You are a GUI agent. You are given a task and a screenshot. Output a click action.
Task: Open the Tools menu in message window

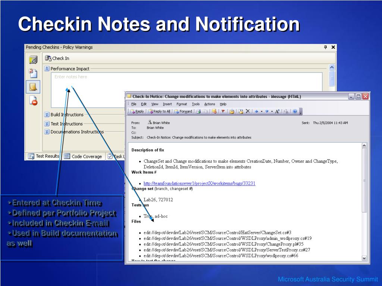(x=195, y=104)
